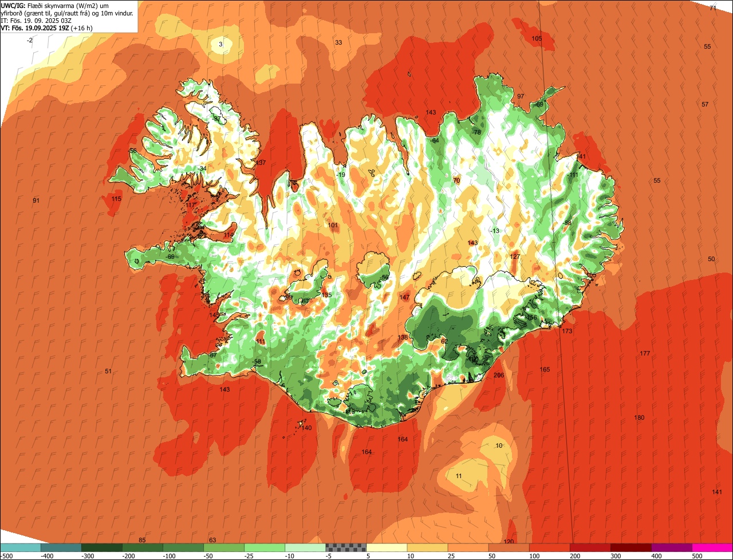
Task: Click the flux value 3 in the yellow patch
Action: click(221, 44)
